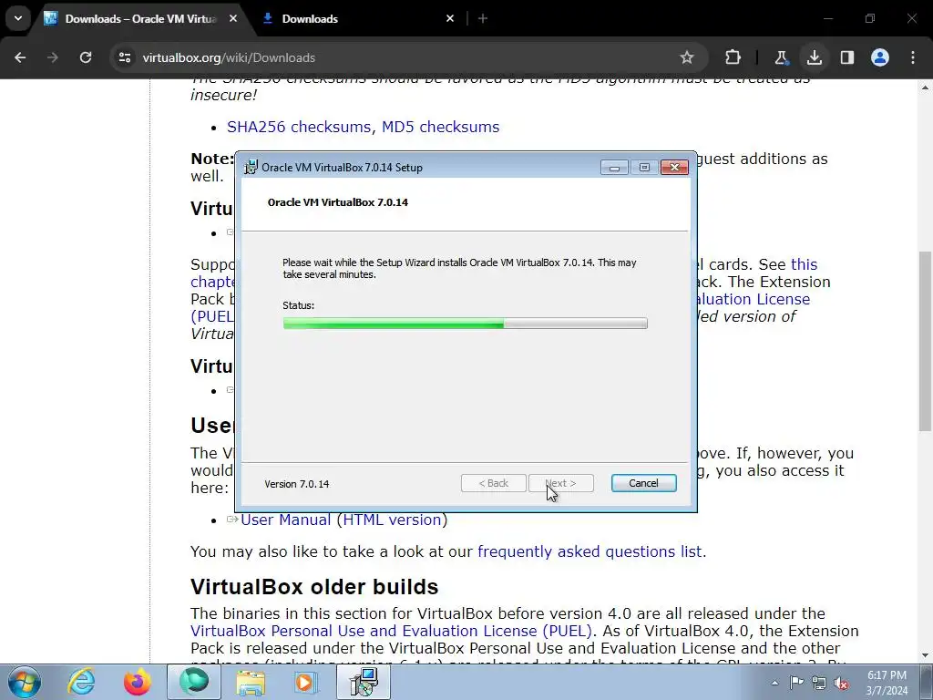Launch Firefox from the taskbar
The width and height of the screenshot is (933, 700).
coord(137,682)
